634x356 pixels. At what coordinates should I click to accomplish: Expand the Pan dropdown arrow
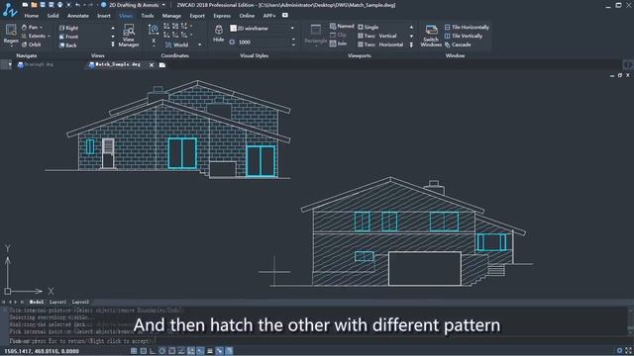pyautogui.click(x=41, y=27)
